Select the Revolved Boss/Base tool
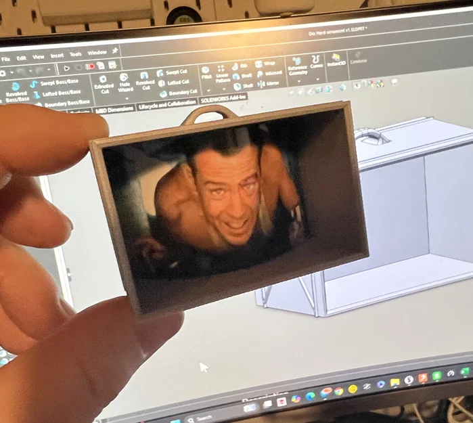 tap(17, 93)
